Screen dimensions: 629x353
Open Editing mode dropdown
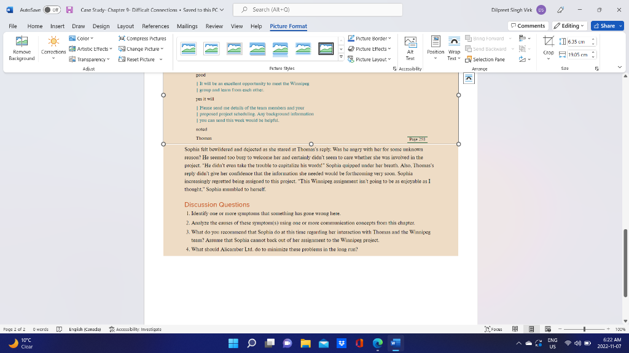(x=569, y=26)
